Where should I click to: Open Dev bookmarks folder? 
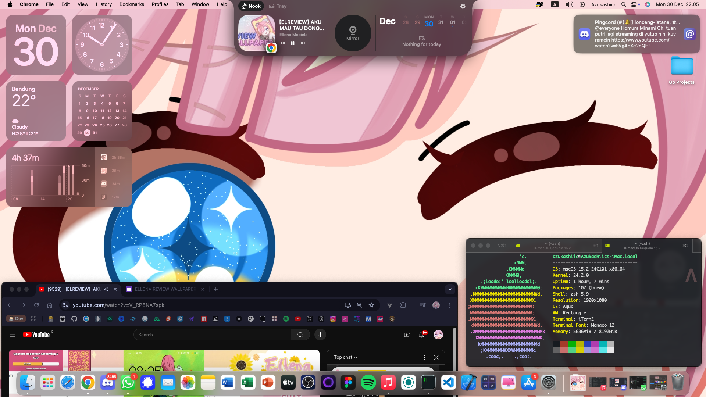tap(16, 319)
